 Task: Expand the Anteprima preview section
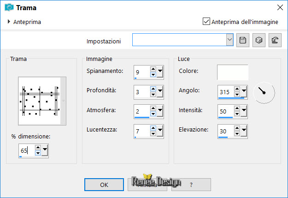click(x=9, y=22)
